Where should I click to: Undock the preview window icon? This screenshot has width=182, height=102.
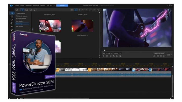164,56
